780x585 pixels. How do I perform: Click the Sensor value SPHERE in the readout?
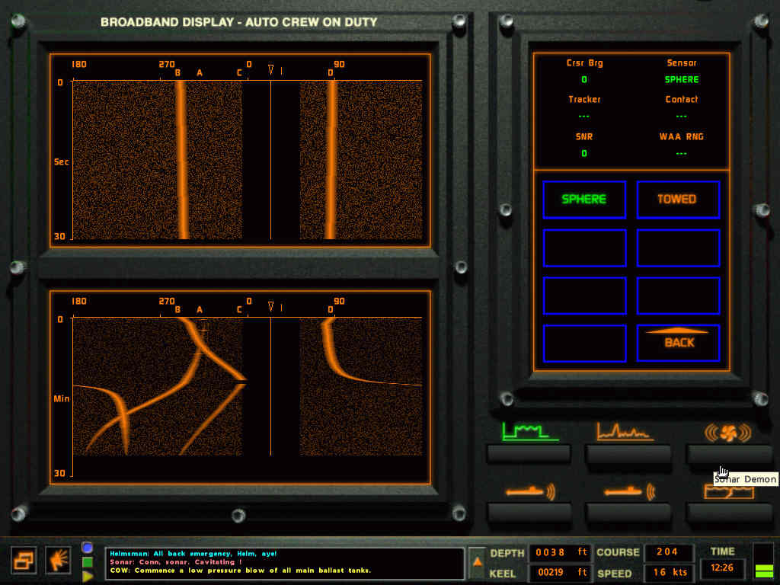pyautogui.click(x=682, y=79)
